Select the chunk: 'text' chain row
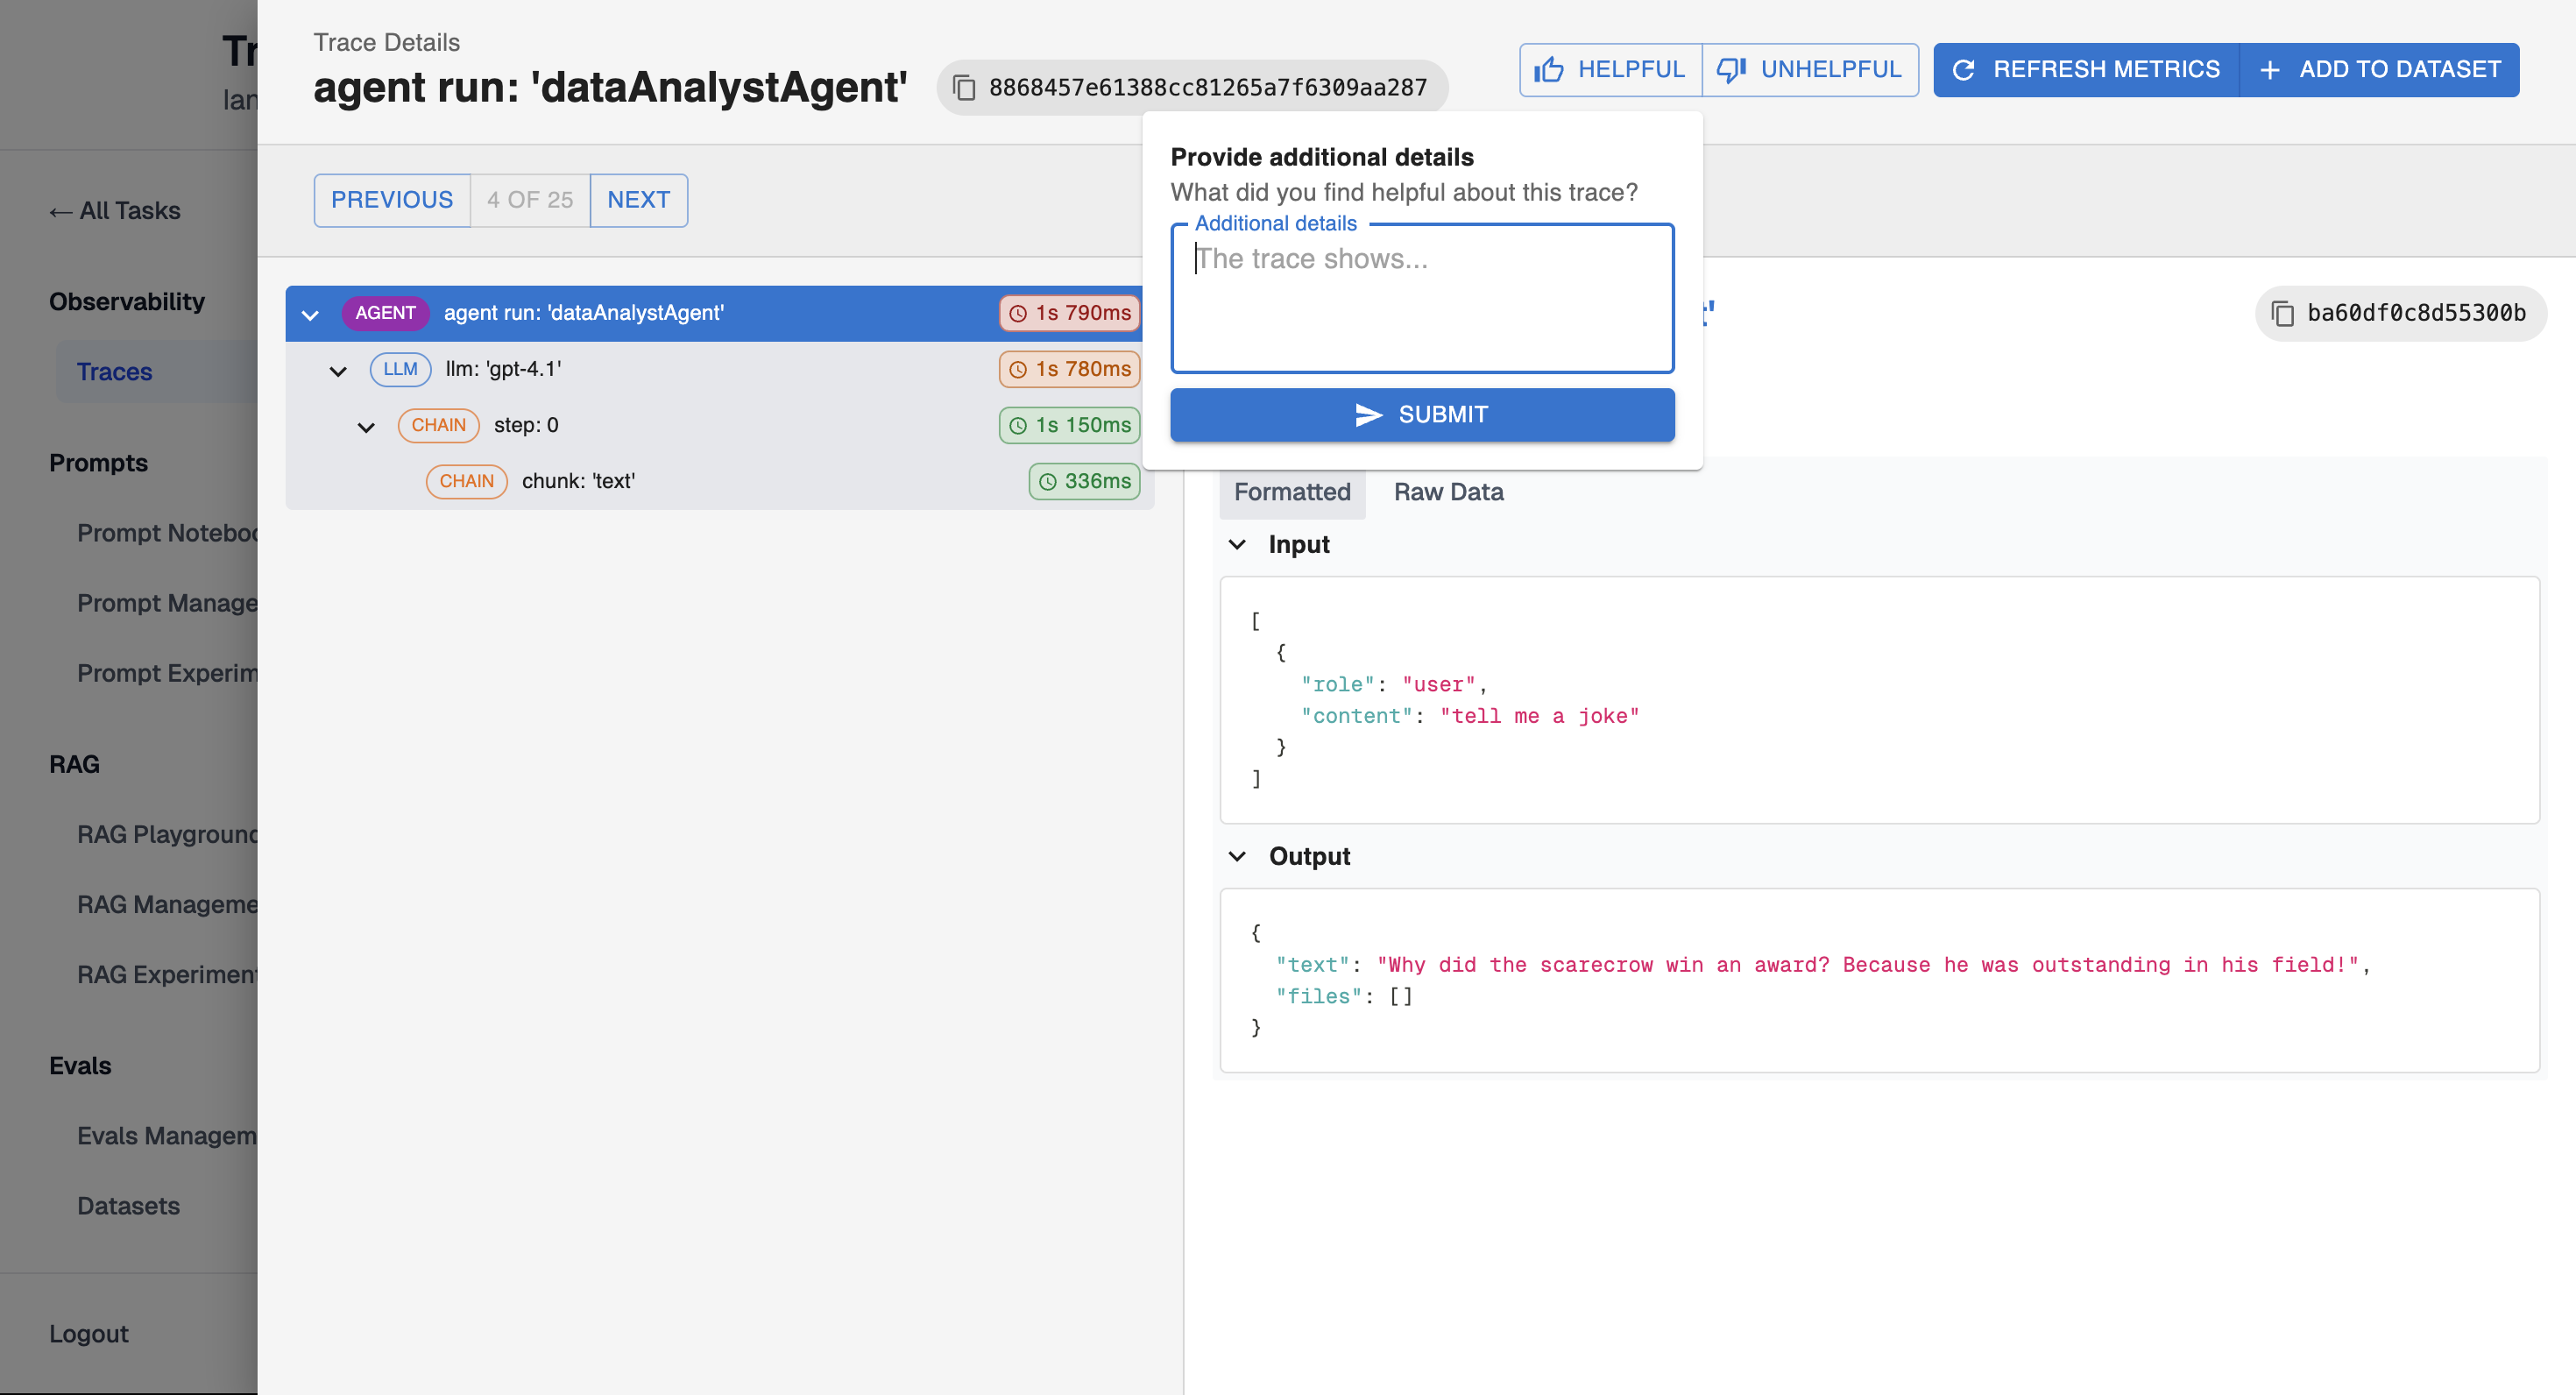Viewport: 2576px width, 1395px height. [x=578, y=482]
